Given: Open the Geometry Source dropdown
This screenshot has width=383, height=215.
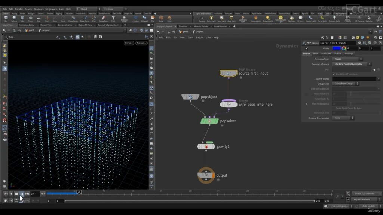Looking at the screenshot, I should coord(352,64).
